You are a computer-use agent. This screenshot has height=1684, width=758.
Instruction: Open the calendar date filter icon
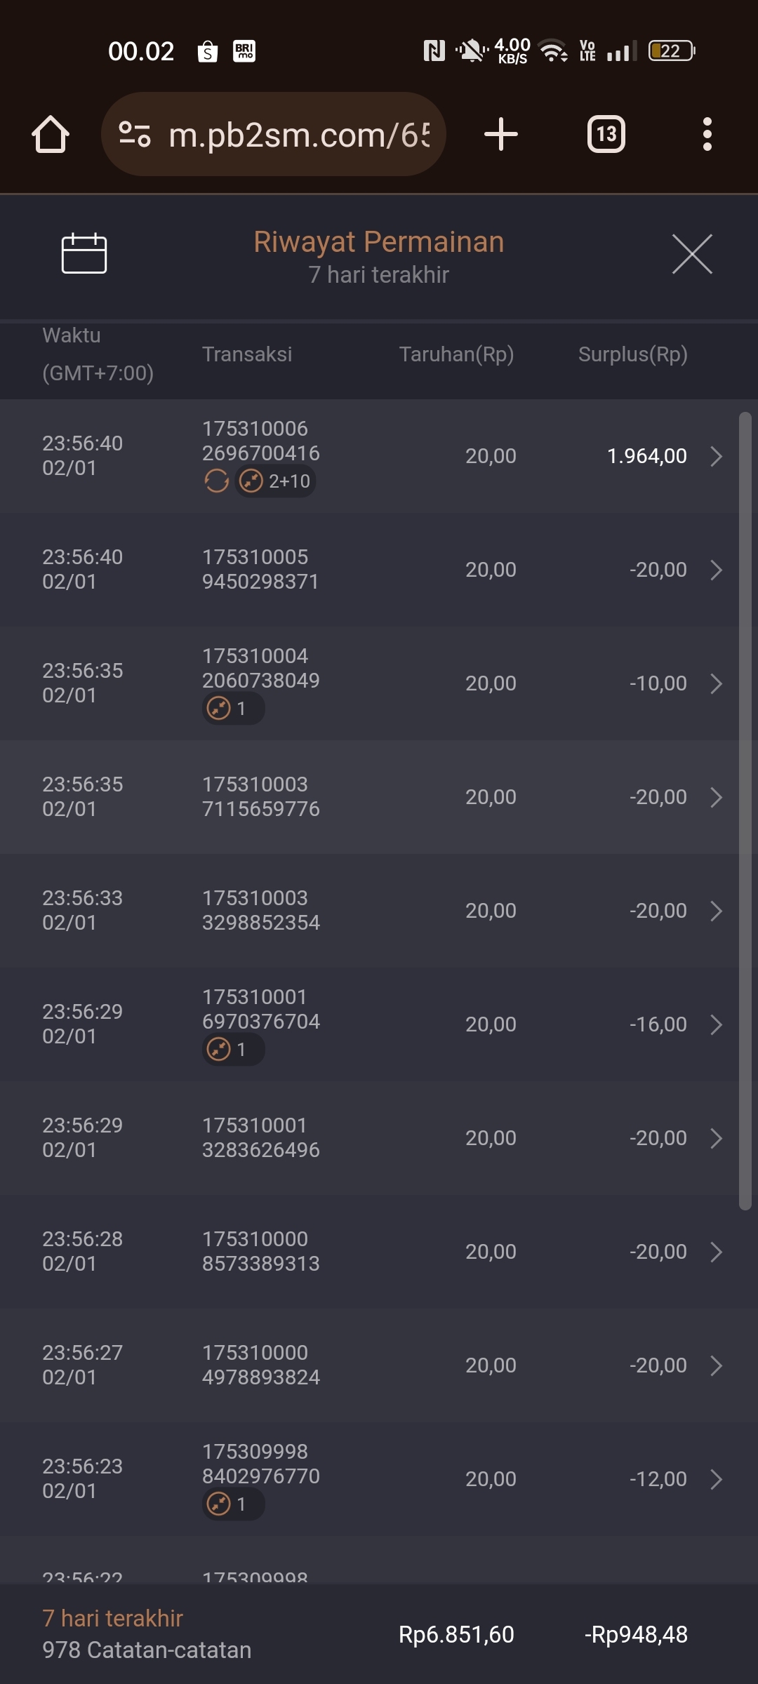84,253
